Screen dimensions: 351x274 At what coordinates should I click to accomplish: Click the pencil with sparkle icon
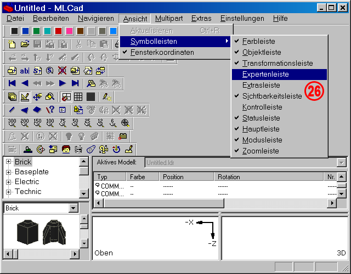(x=107, y=97)
